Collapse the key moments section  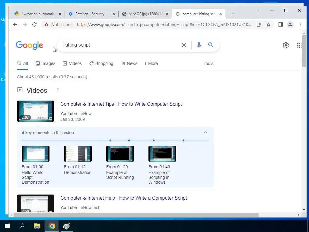pyautogui.click(x=205, y=132)
